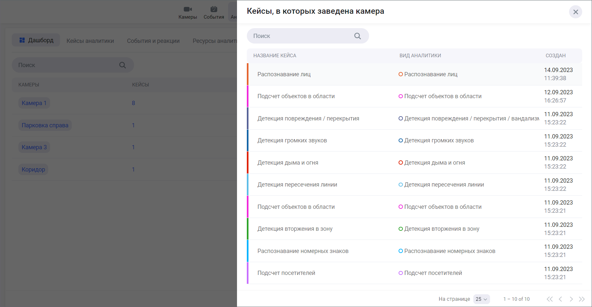Open the Распознавание лиц case row
The width and height of the screenshot is (592, 307).
284,74
